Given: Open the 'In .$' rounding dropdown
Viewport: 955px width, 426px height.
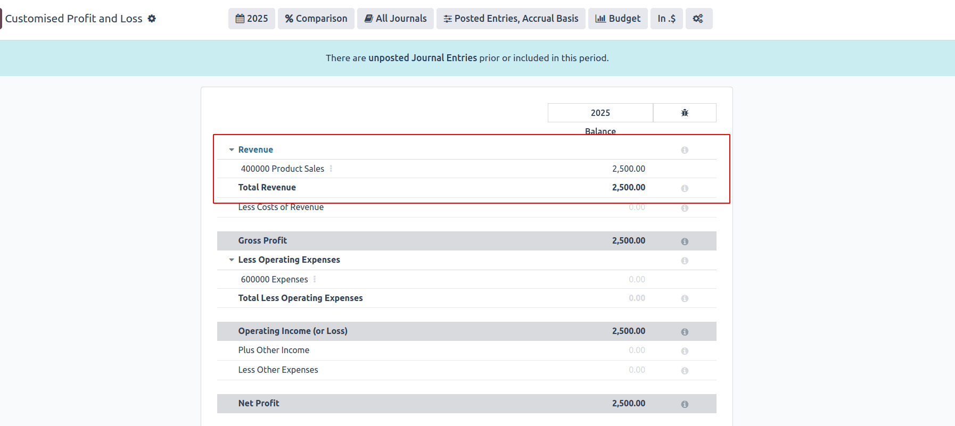Looking at the screenshot, I should coord(666,19).
